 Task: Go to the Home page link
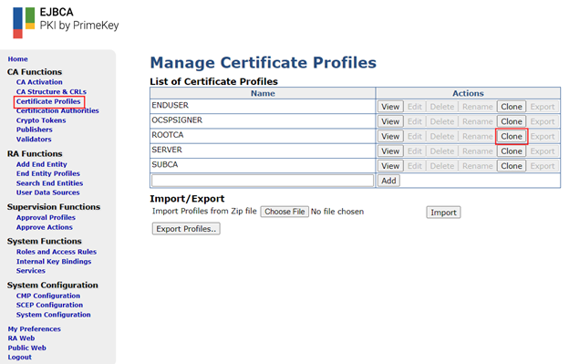click(x=18, y=58)
